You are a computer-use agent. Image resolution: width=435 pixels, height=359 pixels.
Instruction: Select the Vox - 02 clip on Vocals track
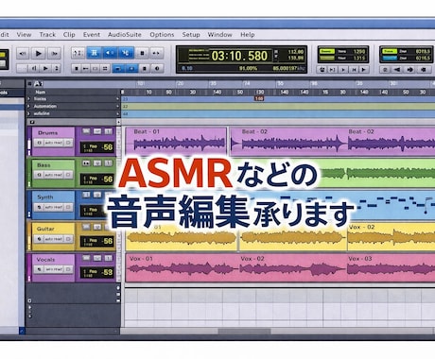292,267
